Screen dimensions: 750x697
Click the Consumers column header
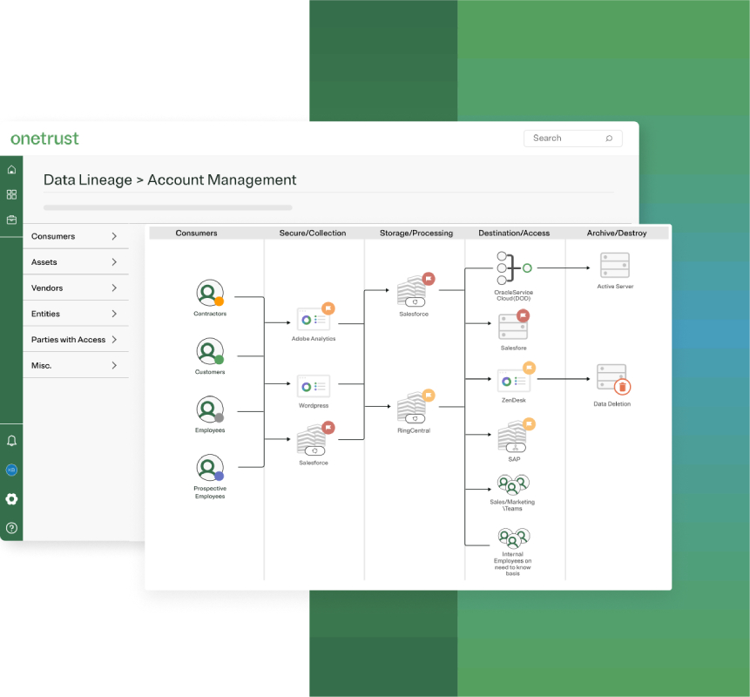tap(196, 233)
